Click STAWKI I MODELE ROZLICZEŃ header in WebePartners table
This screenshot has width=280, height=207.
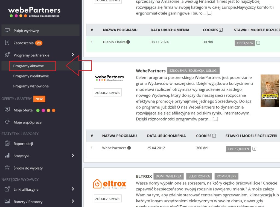[x=251, y=136]
